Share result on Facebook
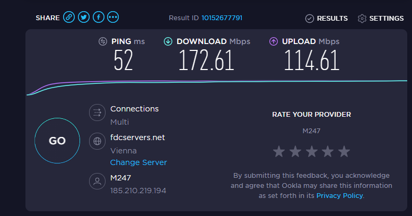This screenshot has width=412, height=216. (x=98, y=18)
